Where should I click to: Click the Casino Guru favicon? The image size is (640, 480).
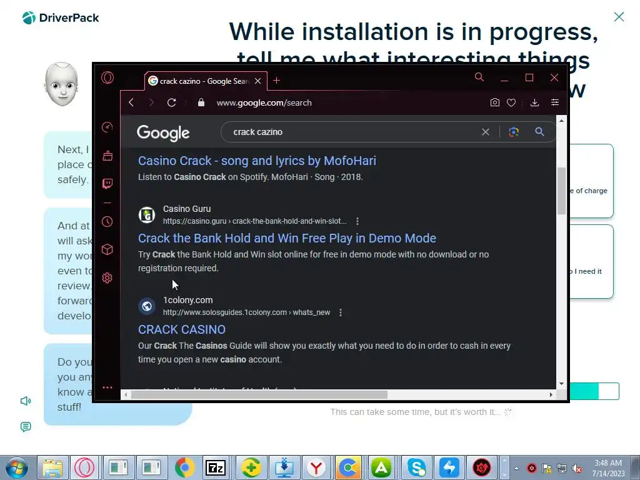point(147,215)
